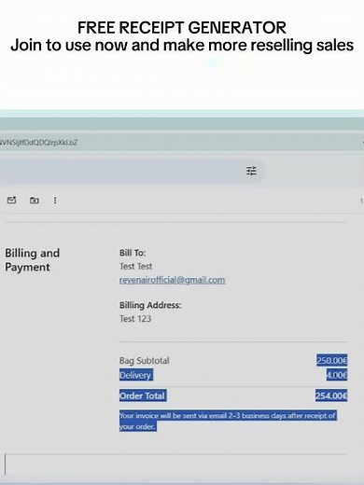
Task: Open the revenairofficial@gmail.com email link
Action: (x=172, y=280)
